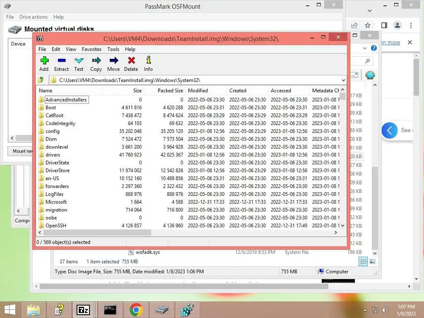Click the OSFMount drive icon in title bar

pos(7,6)
